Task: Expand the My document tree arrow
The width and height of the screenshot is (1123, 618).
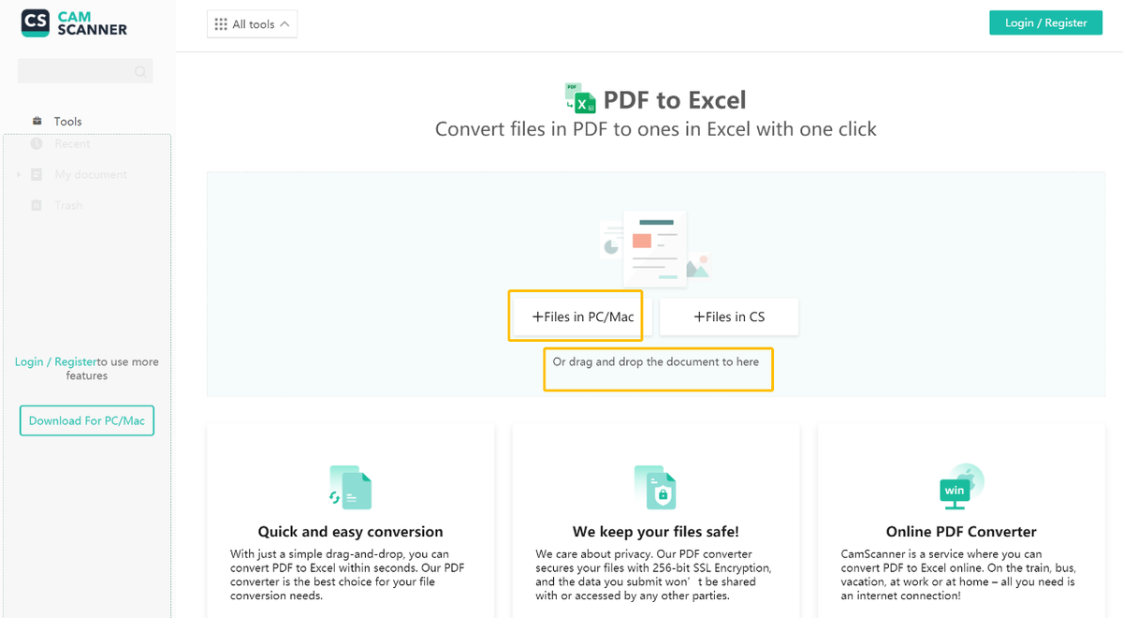Action: coord(19,175)
